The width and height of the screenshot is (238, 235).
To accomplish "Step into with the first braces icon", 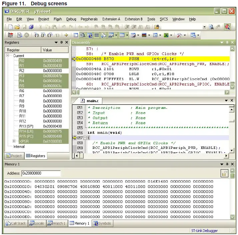I will click(x=36, y=35).
